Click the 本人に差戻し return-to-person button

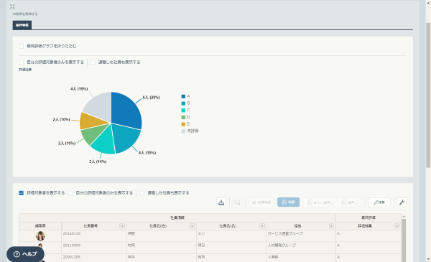[x=320, y=202]
